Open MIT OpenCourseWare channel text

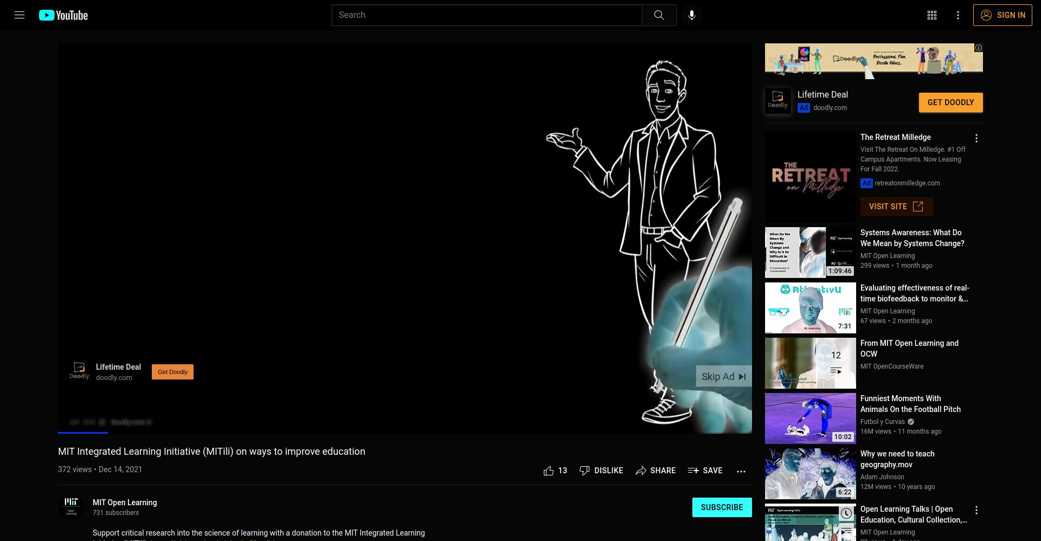point(892,366)
